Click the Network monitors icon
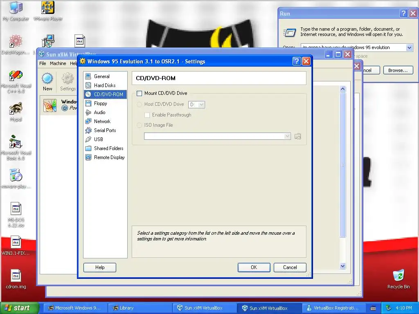419x314 pixels. [x=88, y=121]
